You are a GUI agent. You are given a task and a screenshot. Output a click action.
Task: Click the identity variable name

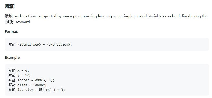click(x=25, y=90)
